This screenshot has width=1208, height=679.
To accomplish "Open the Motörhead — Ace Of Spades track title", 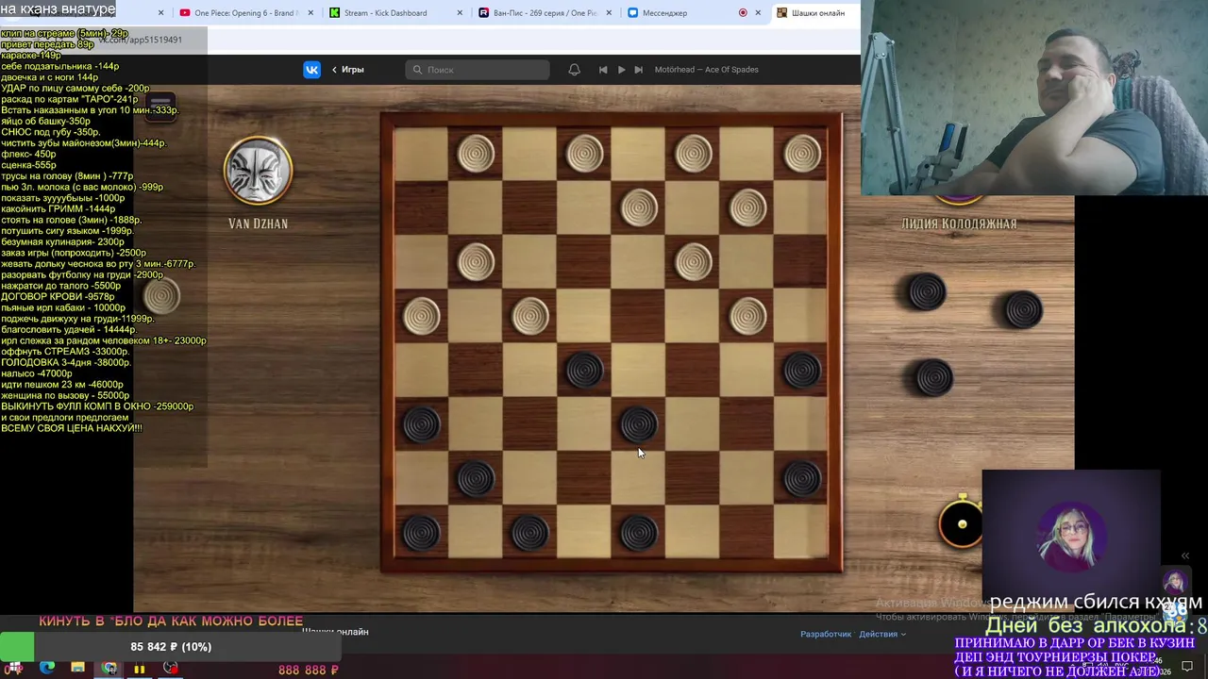I will [x=706, y=69].
